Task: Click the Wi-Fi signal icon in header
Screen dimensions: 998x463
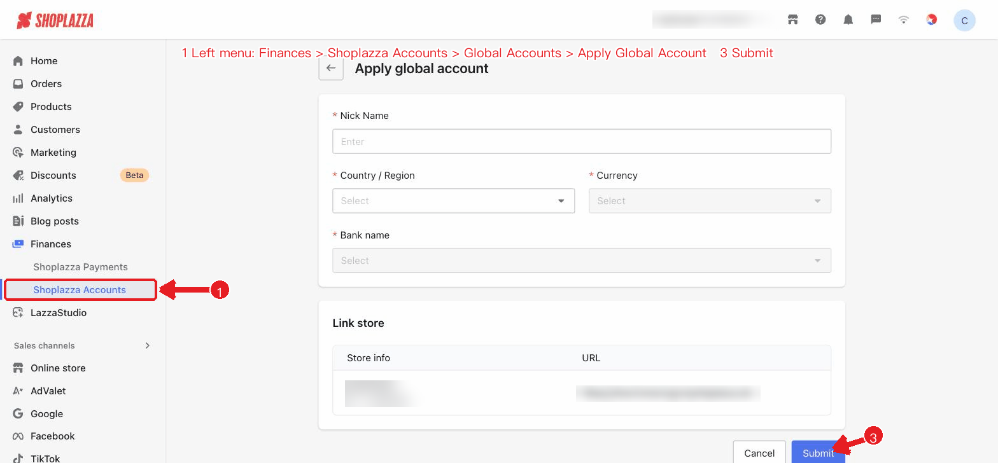Action: (904, 20)
